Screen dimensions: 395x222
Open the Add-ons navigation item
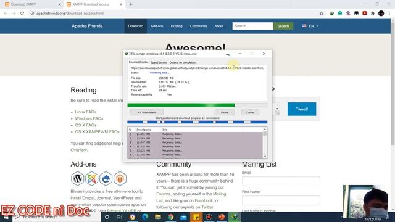(x=157, y=26)
